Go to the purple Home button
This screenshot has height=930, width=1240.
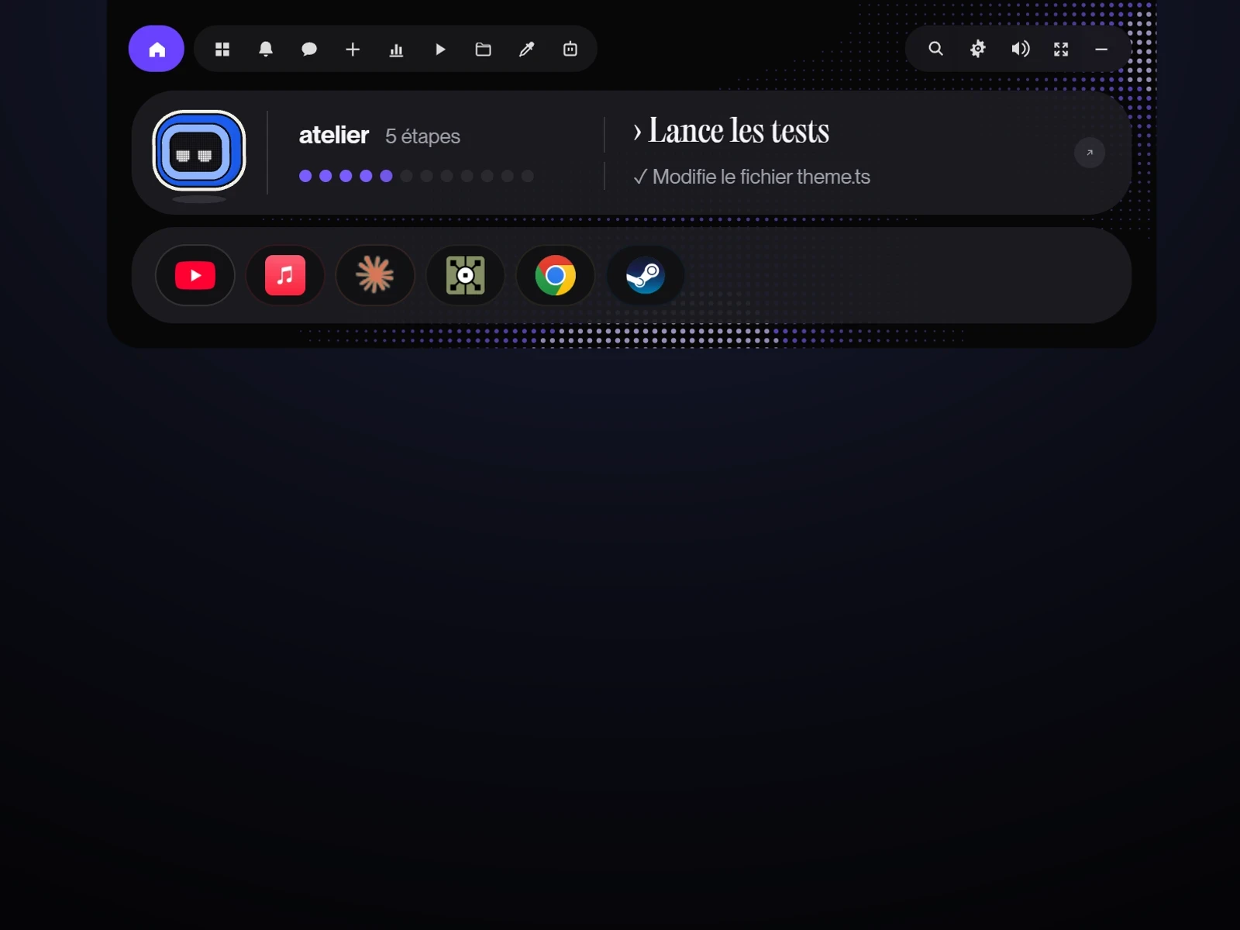pyautogui.click(x=157, y=49)
